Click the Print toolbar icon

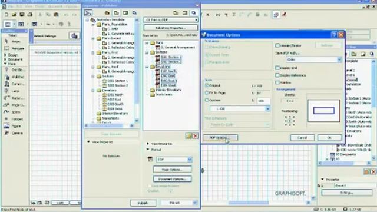[x=30, y=15]
